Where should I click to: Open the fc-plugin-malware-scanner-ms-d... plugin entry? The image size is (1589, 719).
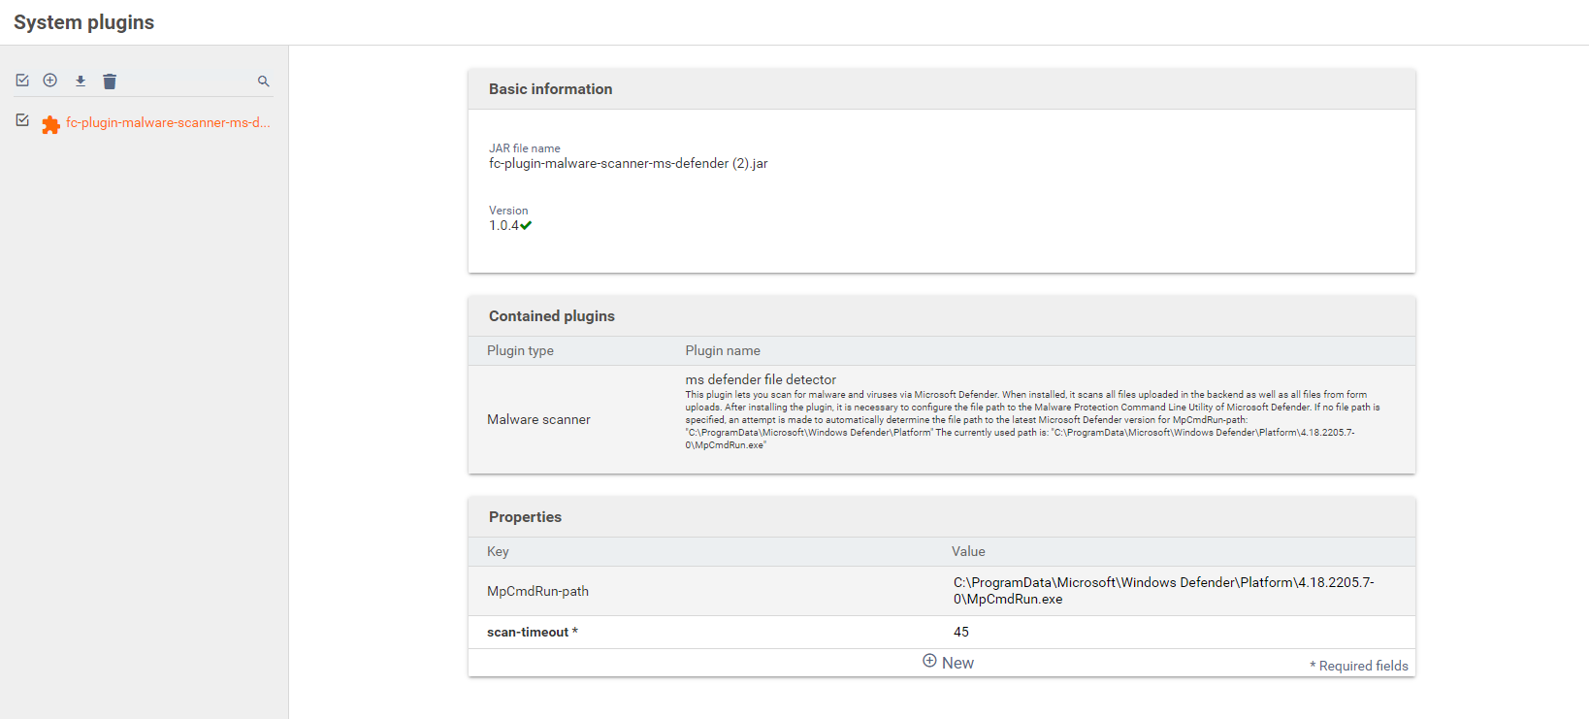168,123
